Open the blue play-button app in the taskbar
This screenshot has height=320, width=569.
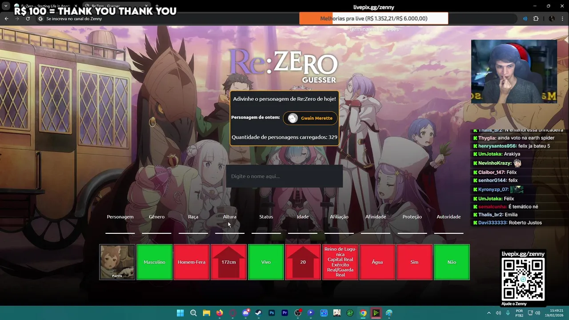[x=311, y=313]
